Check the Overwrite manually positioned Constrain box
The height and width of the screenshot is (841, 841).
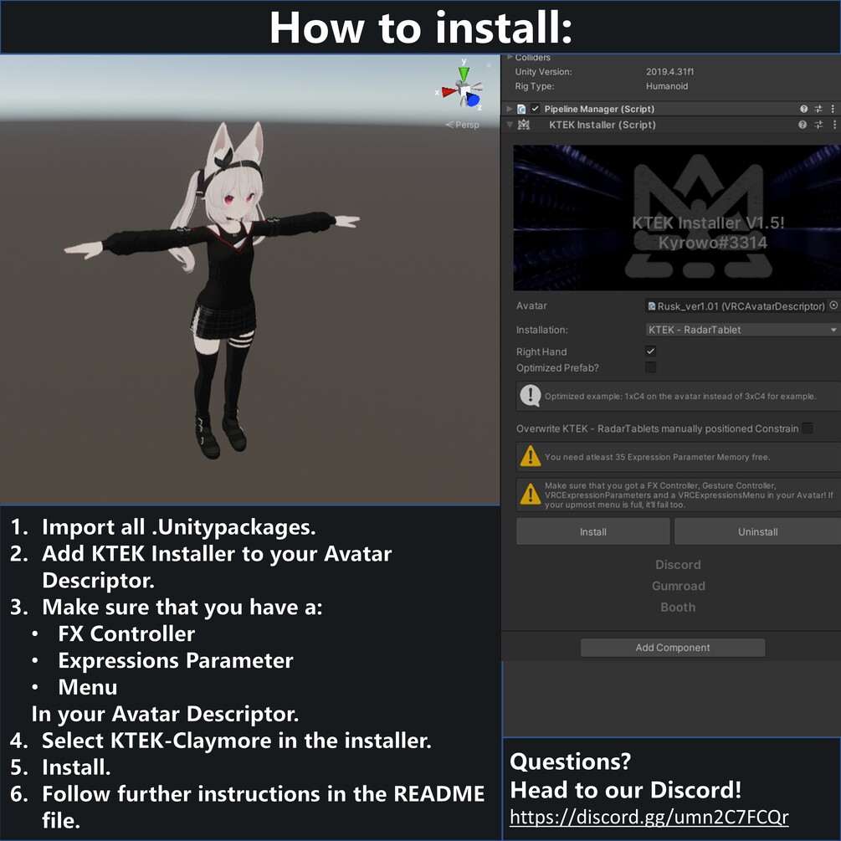808,428
